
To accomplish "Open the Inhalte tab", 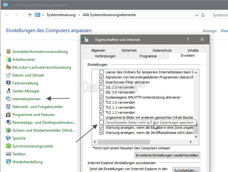I will pos(193,50).
